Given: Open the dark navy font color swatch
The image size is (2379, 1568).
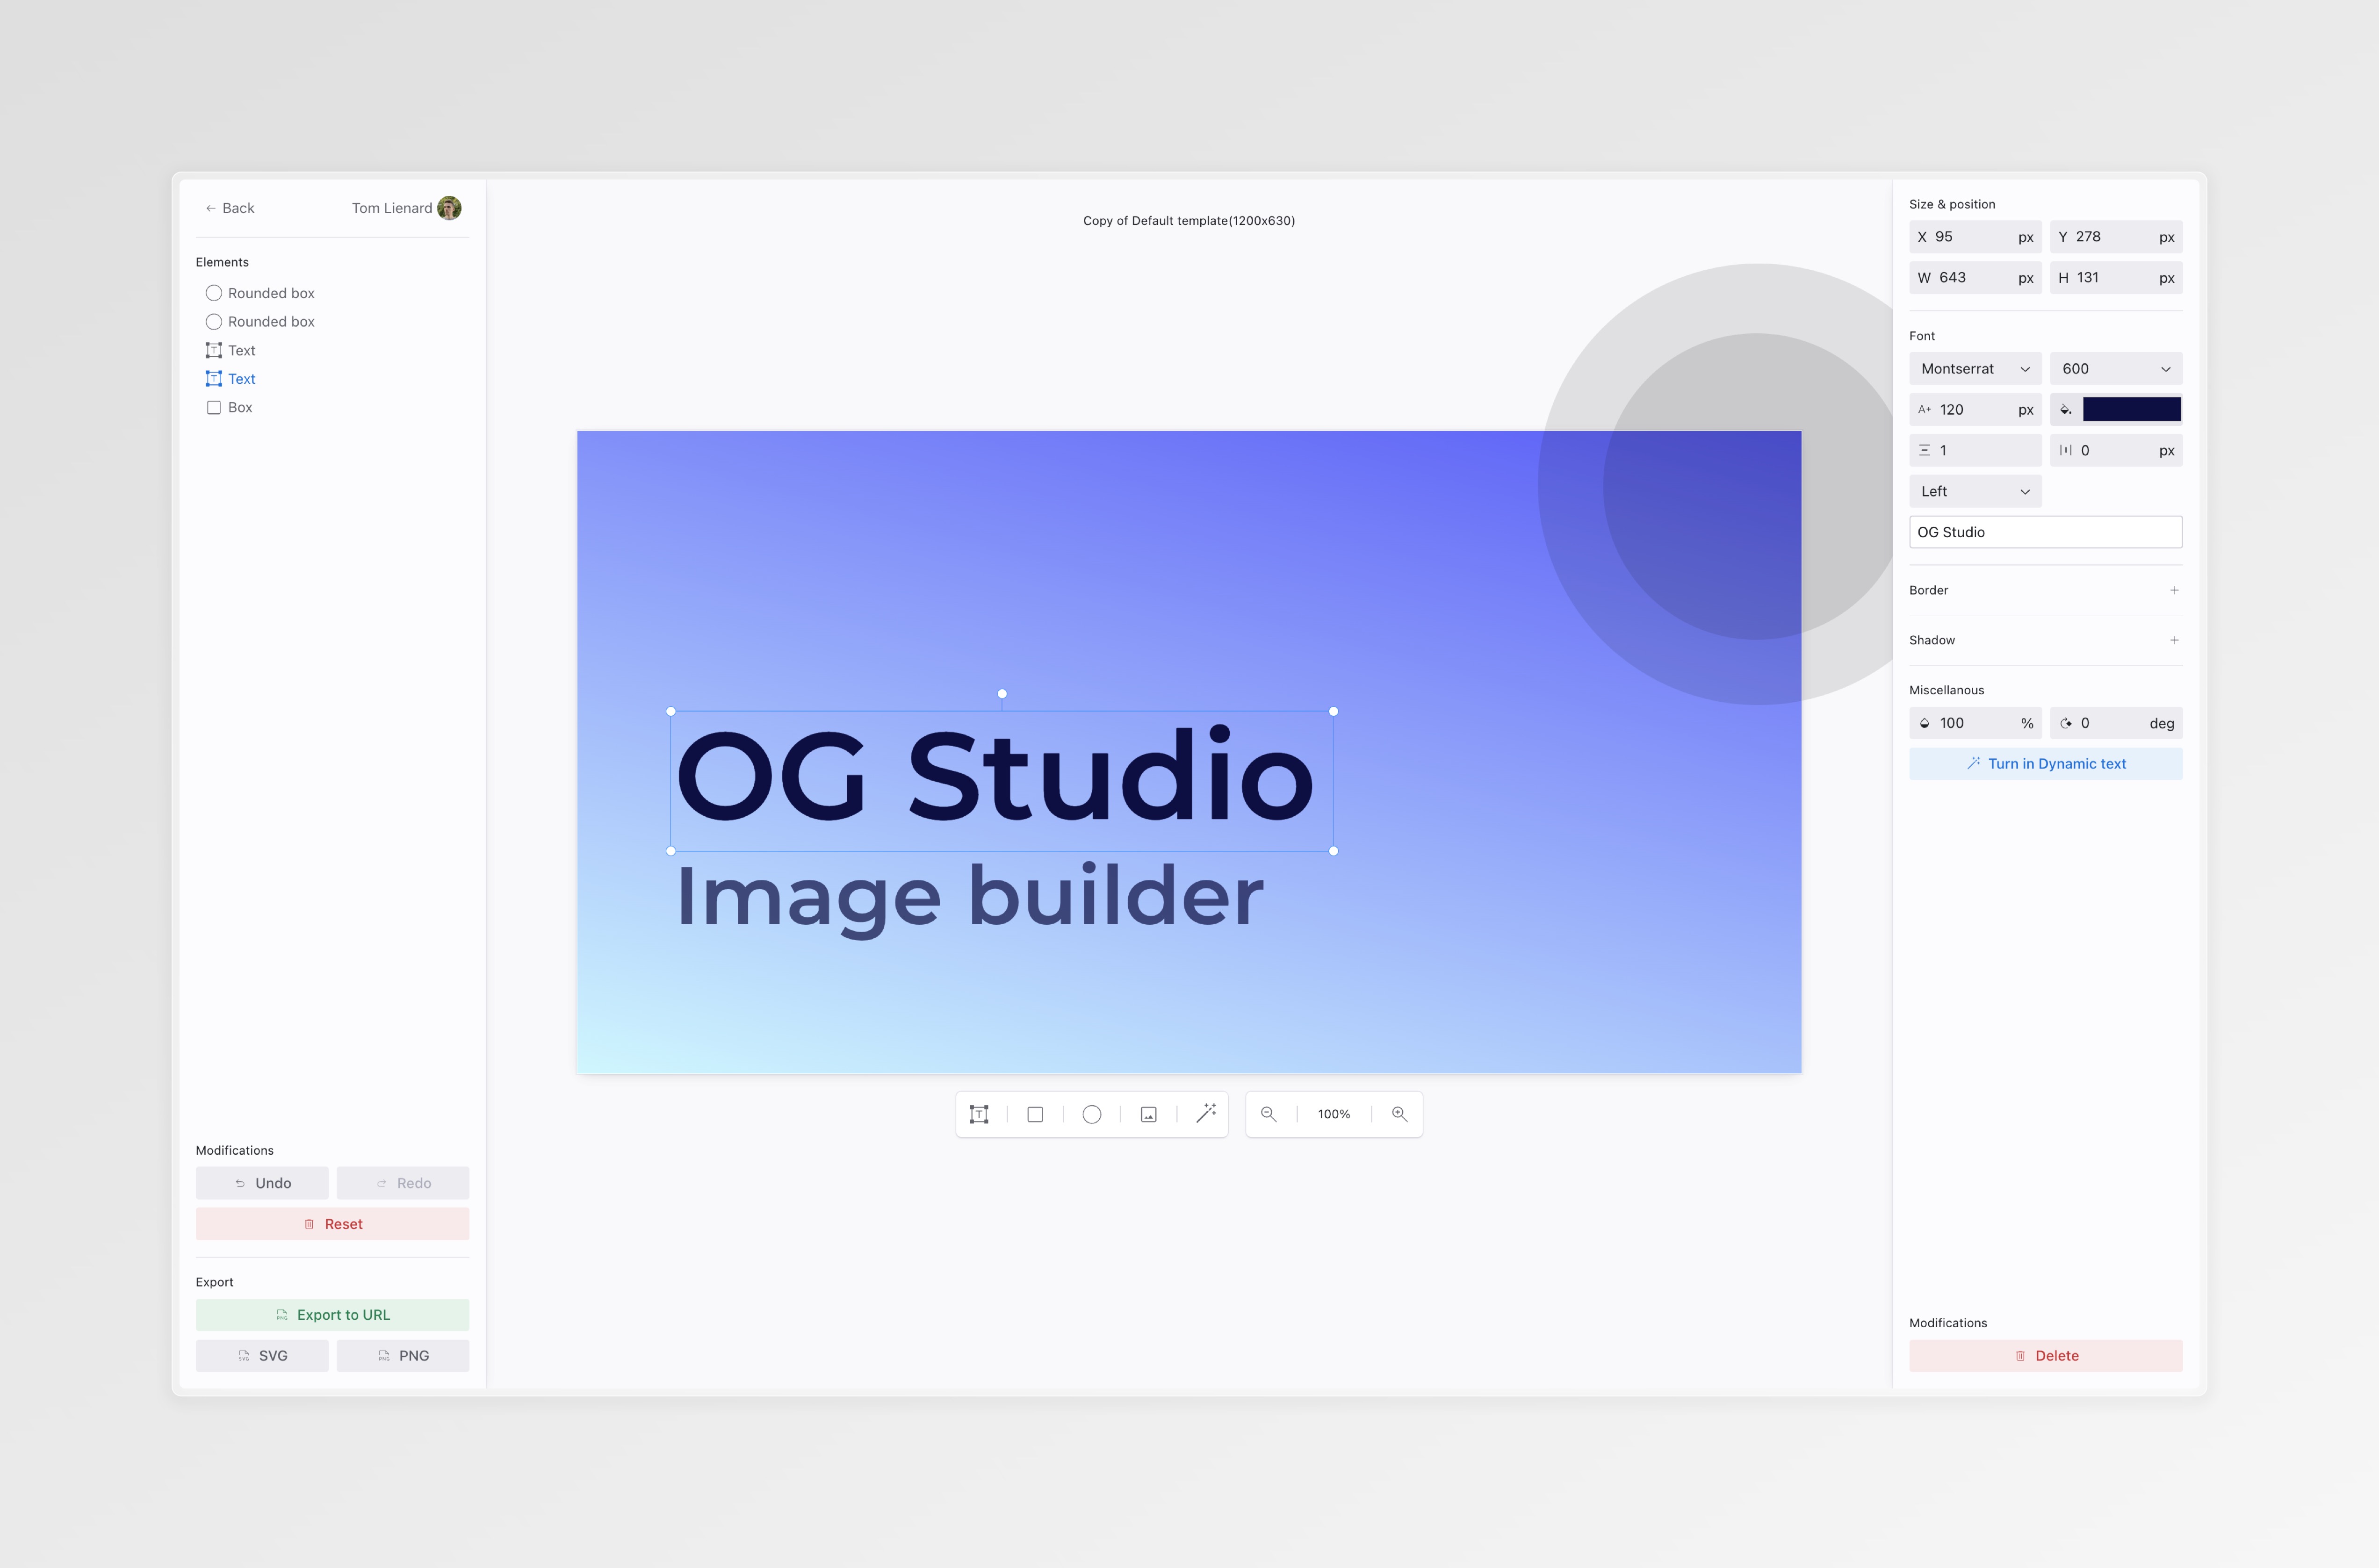Looking at the screenshot, I should pyautogui.click(x=2131, y=409).
